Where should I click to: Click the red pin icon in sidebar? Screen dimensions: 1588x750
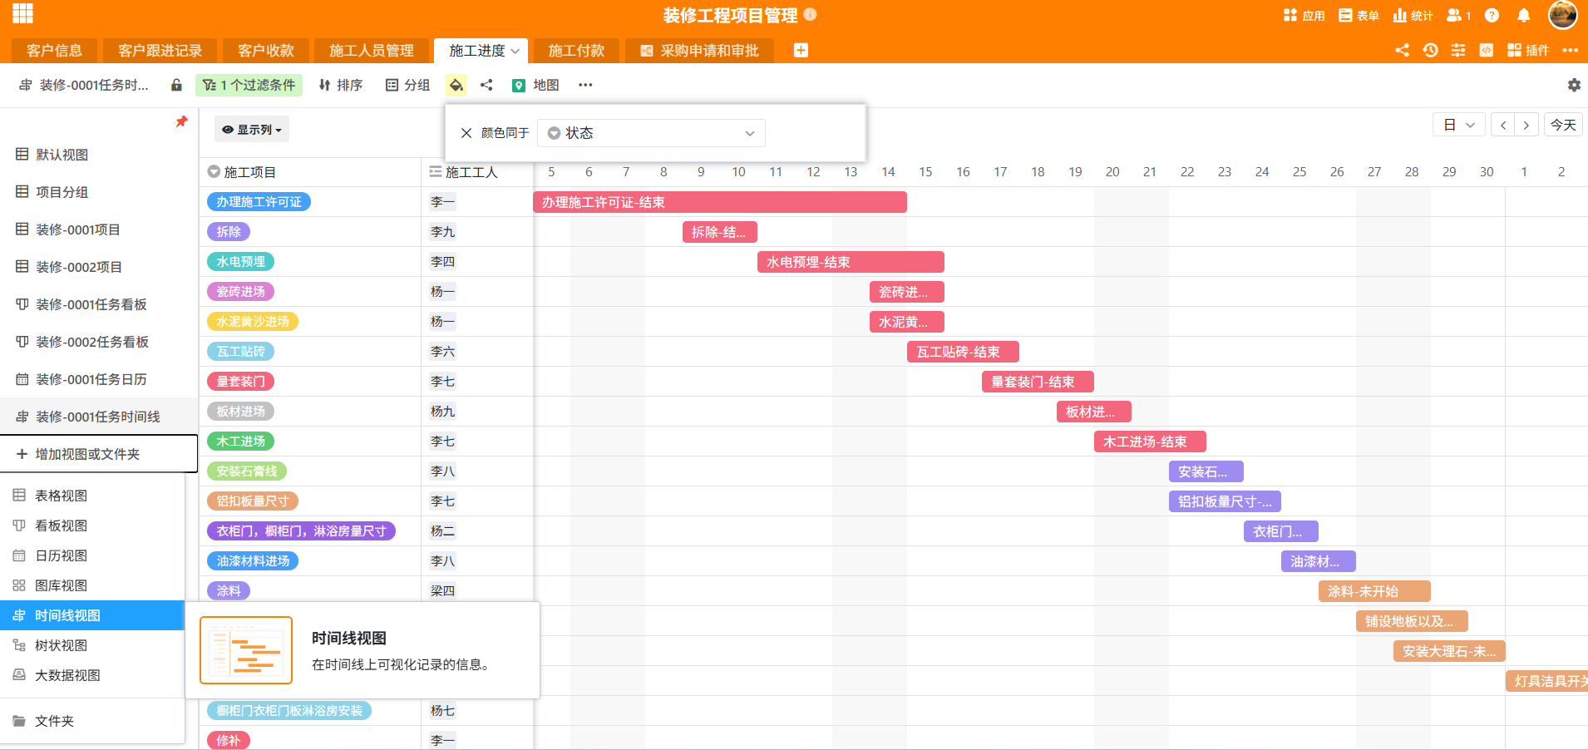point(181,122)
